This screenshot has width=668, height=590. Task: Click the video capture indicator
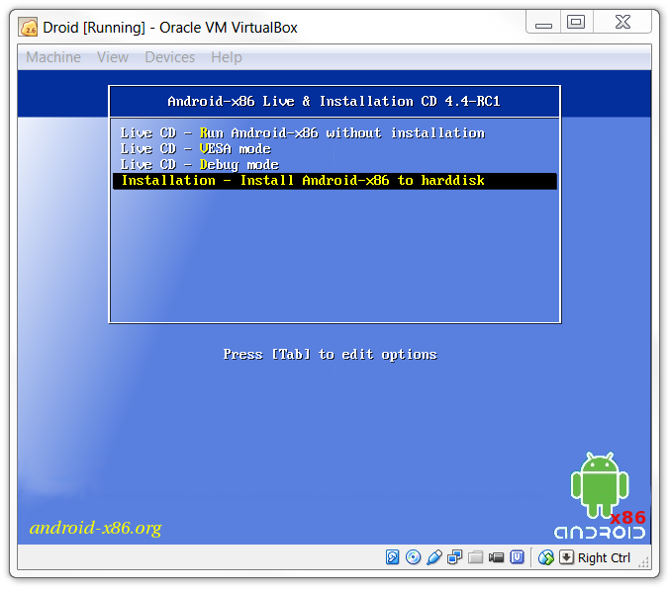click(496, 556)
